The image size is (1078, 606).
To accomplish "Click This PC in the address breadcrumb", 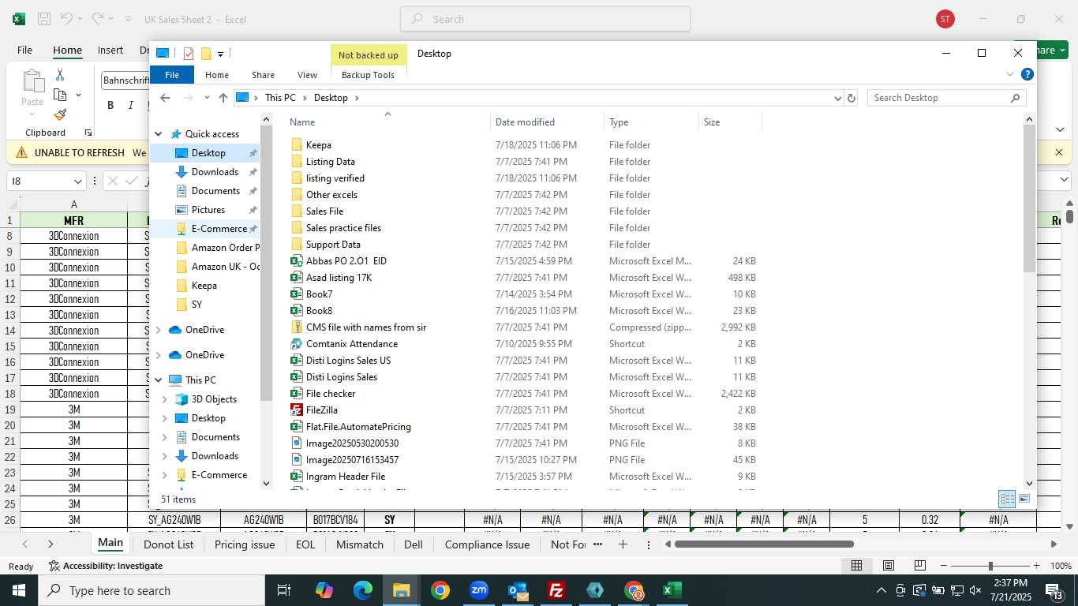I will [280, 98].
